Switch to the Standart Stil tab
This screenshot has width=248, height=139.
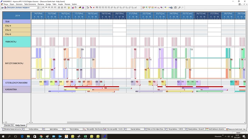[9, 125]
